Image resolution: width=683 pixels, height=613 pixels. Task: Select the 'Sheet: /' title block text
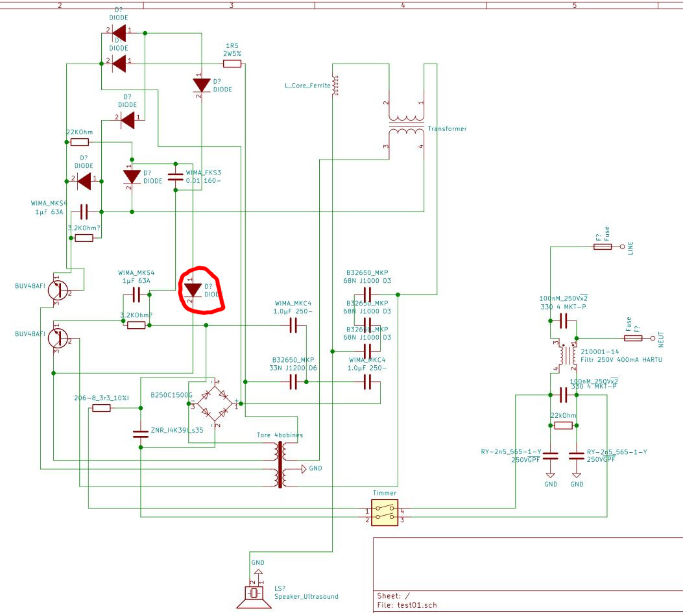tap(393, 595)
